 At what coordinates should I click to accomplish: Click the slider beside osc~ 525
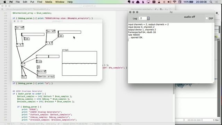[x=69, y=32]
